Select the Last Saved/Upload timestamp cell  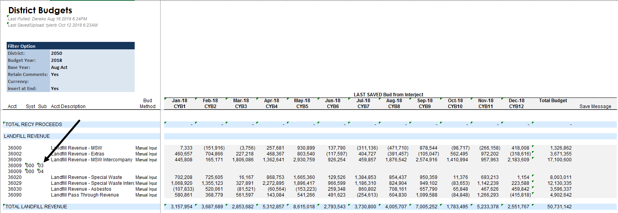pyautogui.click(x=53, y=25)
